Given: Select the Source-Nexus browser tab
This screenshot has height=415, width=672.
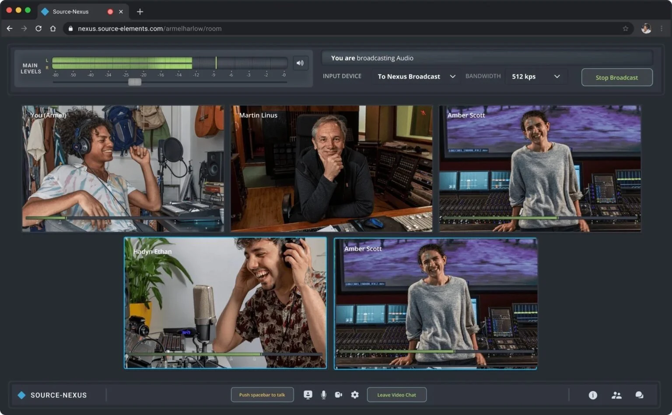Looking at the screenshot, I should coord(82,12).
